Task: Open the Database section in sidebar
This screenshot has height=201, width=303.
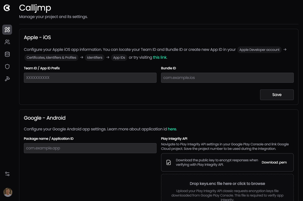Action: click(x=7, y=54)
